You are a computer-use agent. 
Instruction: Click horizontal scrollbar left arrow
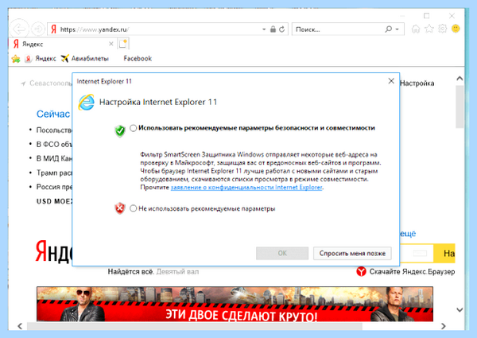click(x=20, y=326)
